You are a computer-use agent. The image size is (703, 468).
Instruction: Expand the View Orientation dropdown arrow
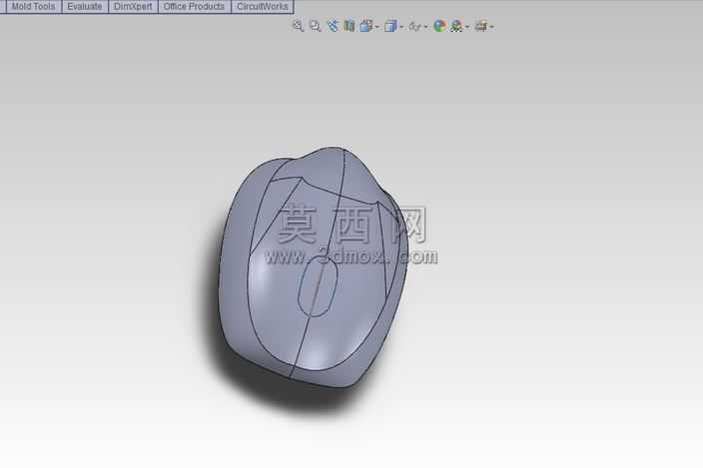pos(377,27)
